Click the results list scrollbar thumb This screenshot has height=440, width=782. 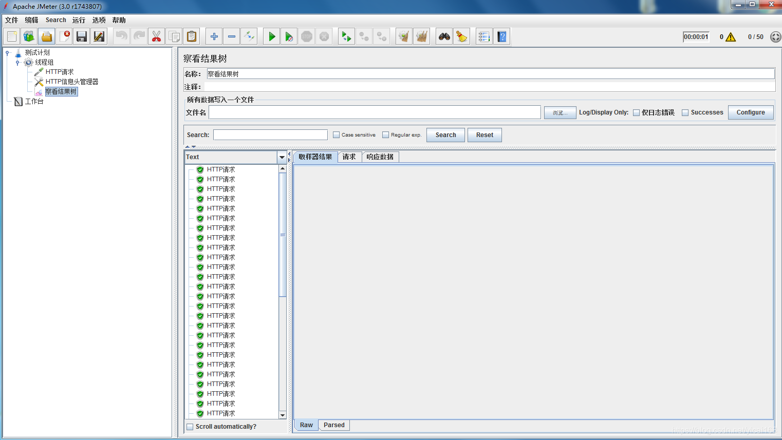pos(283,235)
